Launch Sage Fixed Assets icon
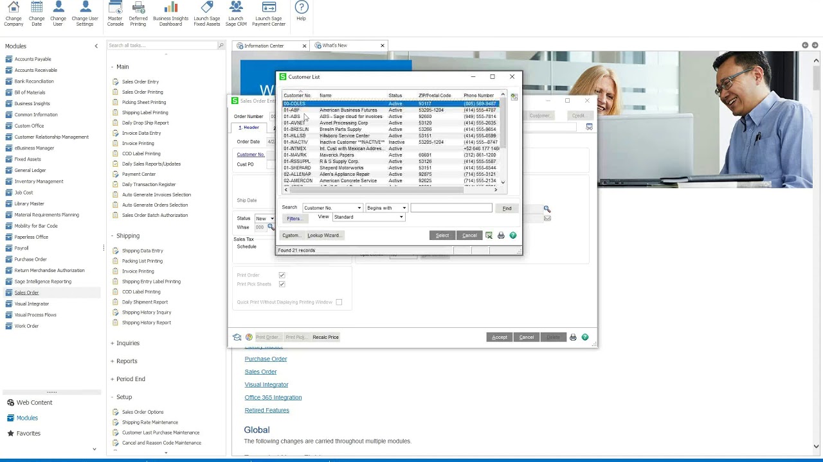The width and height of the screenshot is (823, 462). click(206, 13)
